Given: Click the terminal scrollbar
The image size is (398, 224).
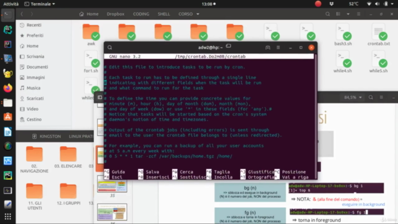Looking at the screenshot, I should click(x=315, y=116).
